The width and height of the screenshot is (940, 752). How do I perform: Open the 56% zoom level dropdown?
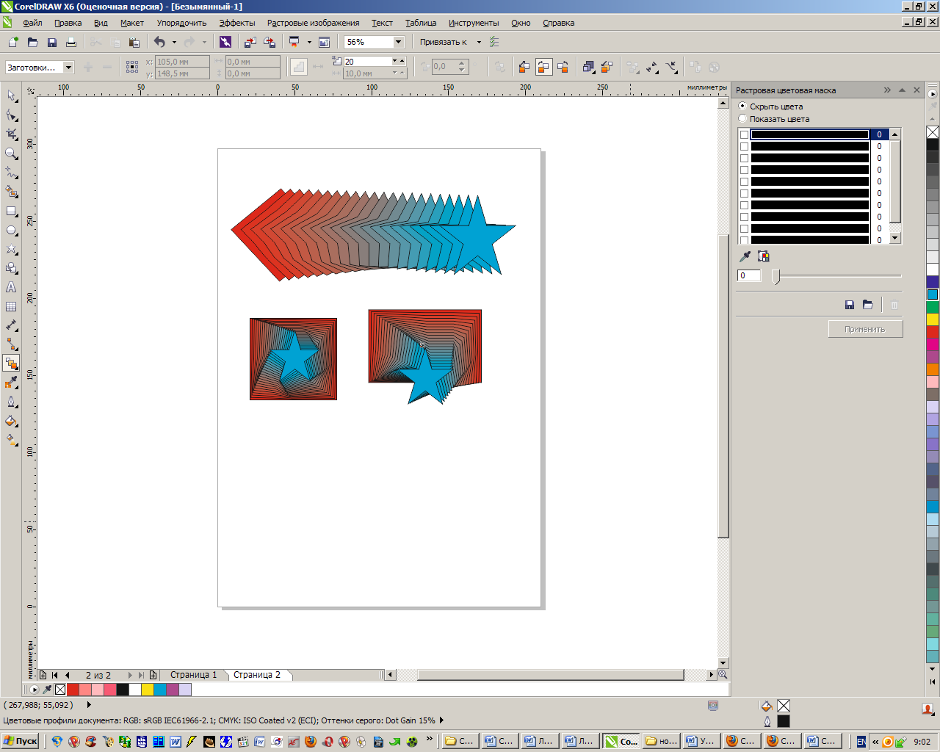[x=398, y=43]
